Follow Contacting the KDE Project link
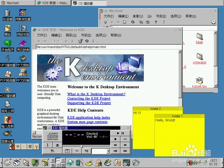The image size is (224, 168). click(89, 98)
